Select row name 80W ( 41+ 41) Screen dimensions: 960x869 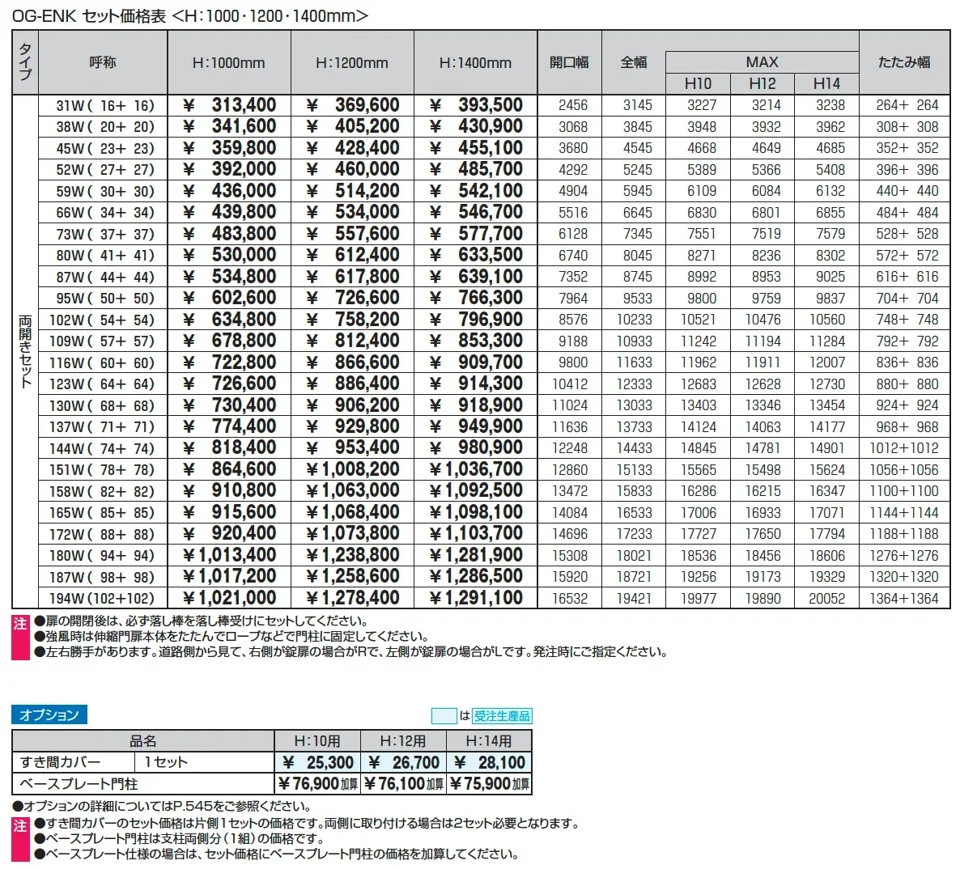[x=105, y=255]
